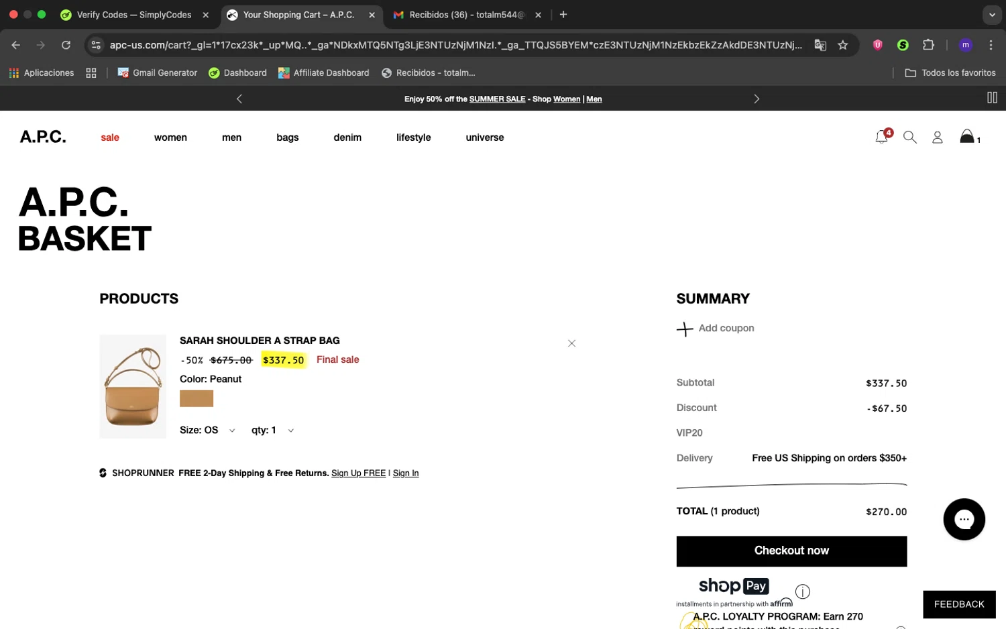Click the SUMMER SALE link
The image size is (1006, 629).
(497, 99)
